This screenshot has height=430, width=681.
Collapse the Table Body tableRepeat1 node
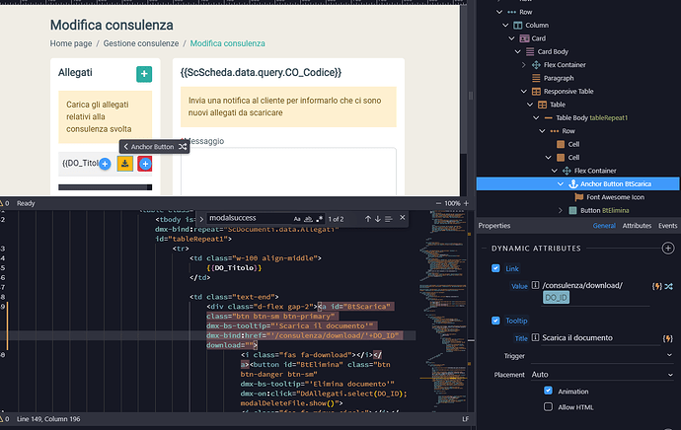point(536,117)
